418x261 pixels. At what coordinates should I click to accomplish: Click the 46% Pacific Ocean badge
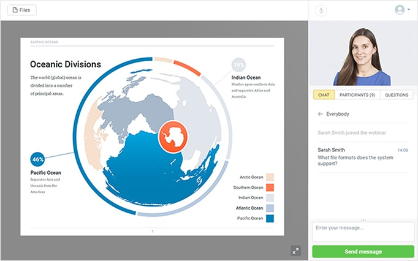38,159
